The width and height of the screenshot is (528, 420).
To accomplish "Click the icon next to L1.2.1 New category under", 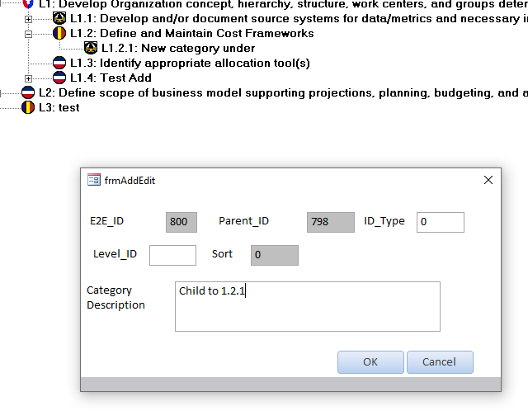I will pos(91,48).
